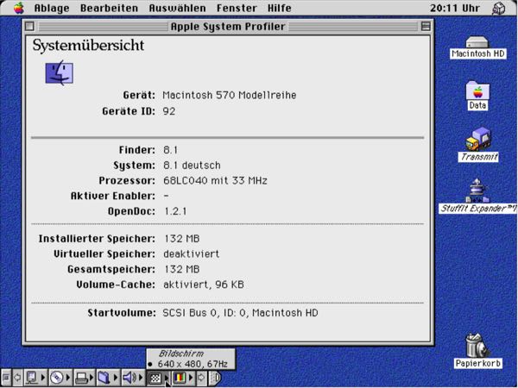This screenshot has width=518, height=388.
Task: Select the Data folder icon
Action: 477,96
